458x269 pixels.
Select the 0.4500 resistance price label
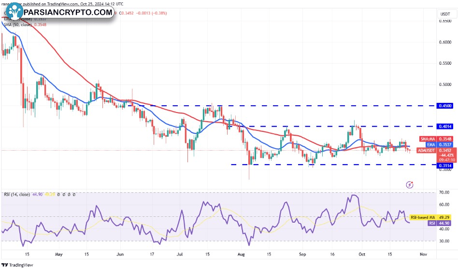445,106
